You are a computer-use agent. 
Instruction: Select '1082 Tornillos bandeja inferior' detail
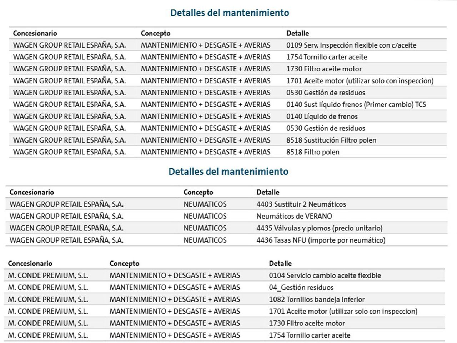(x=317, y=299)
